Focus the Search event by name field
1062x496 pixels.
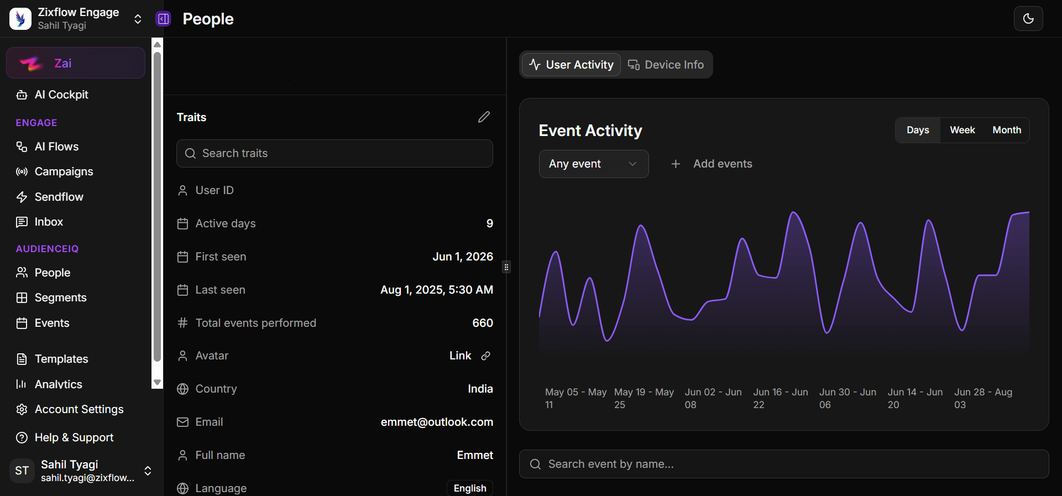784,464
